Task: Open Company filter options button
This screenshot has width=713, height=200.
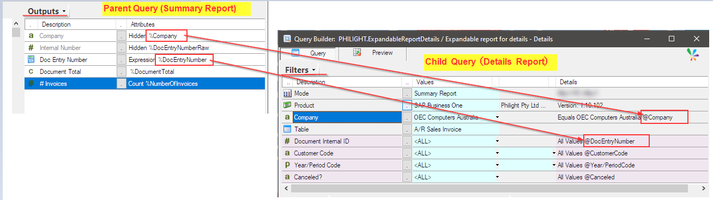Action: (407, 117)
